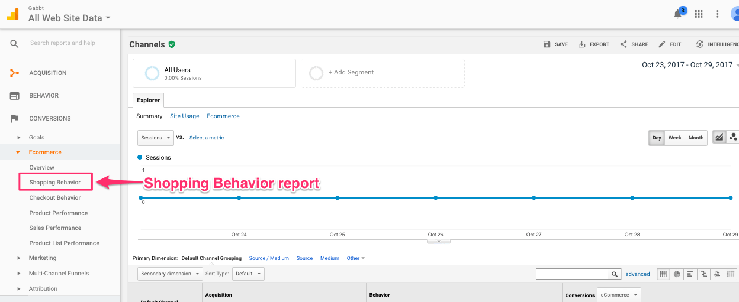Open the notifications bell
The image size is (739, 302).
(678, 14)
